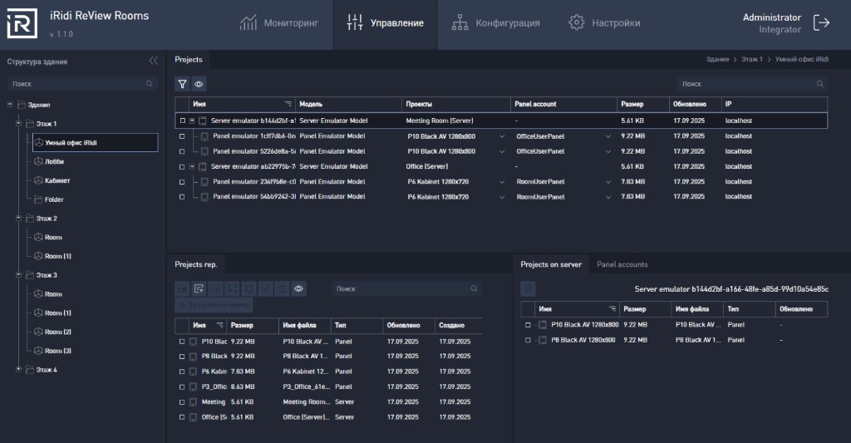Sort Projects rep. by Создано column
The height and width of the screenshot is (443, 851).
click(x=451, y=325)
